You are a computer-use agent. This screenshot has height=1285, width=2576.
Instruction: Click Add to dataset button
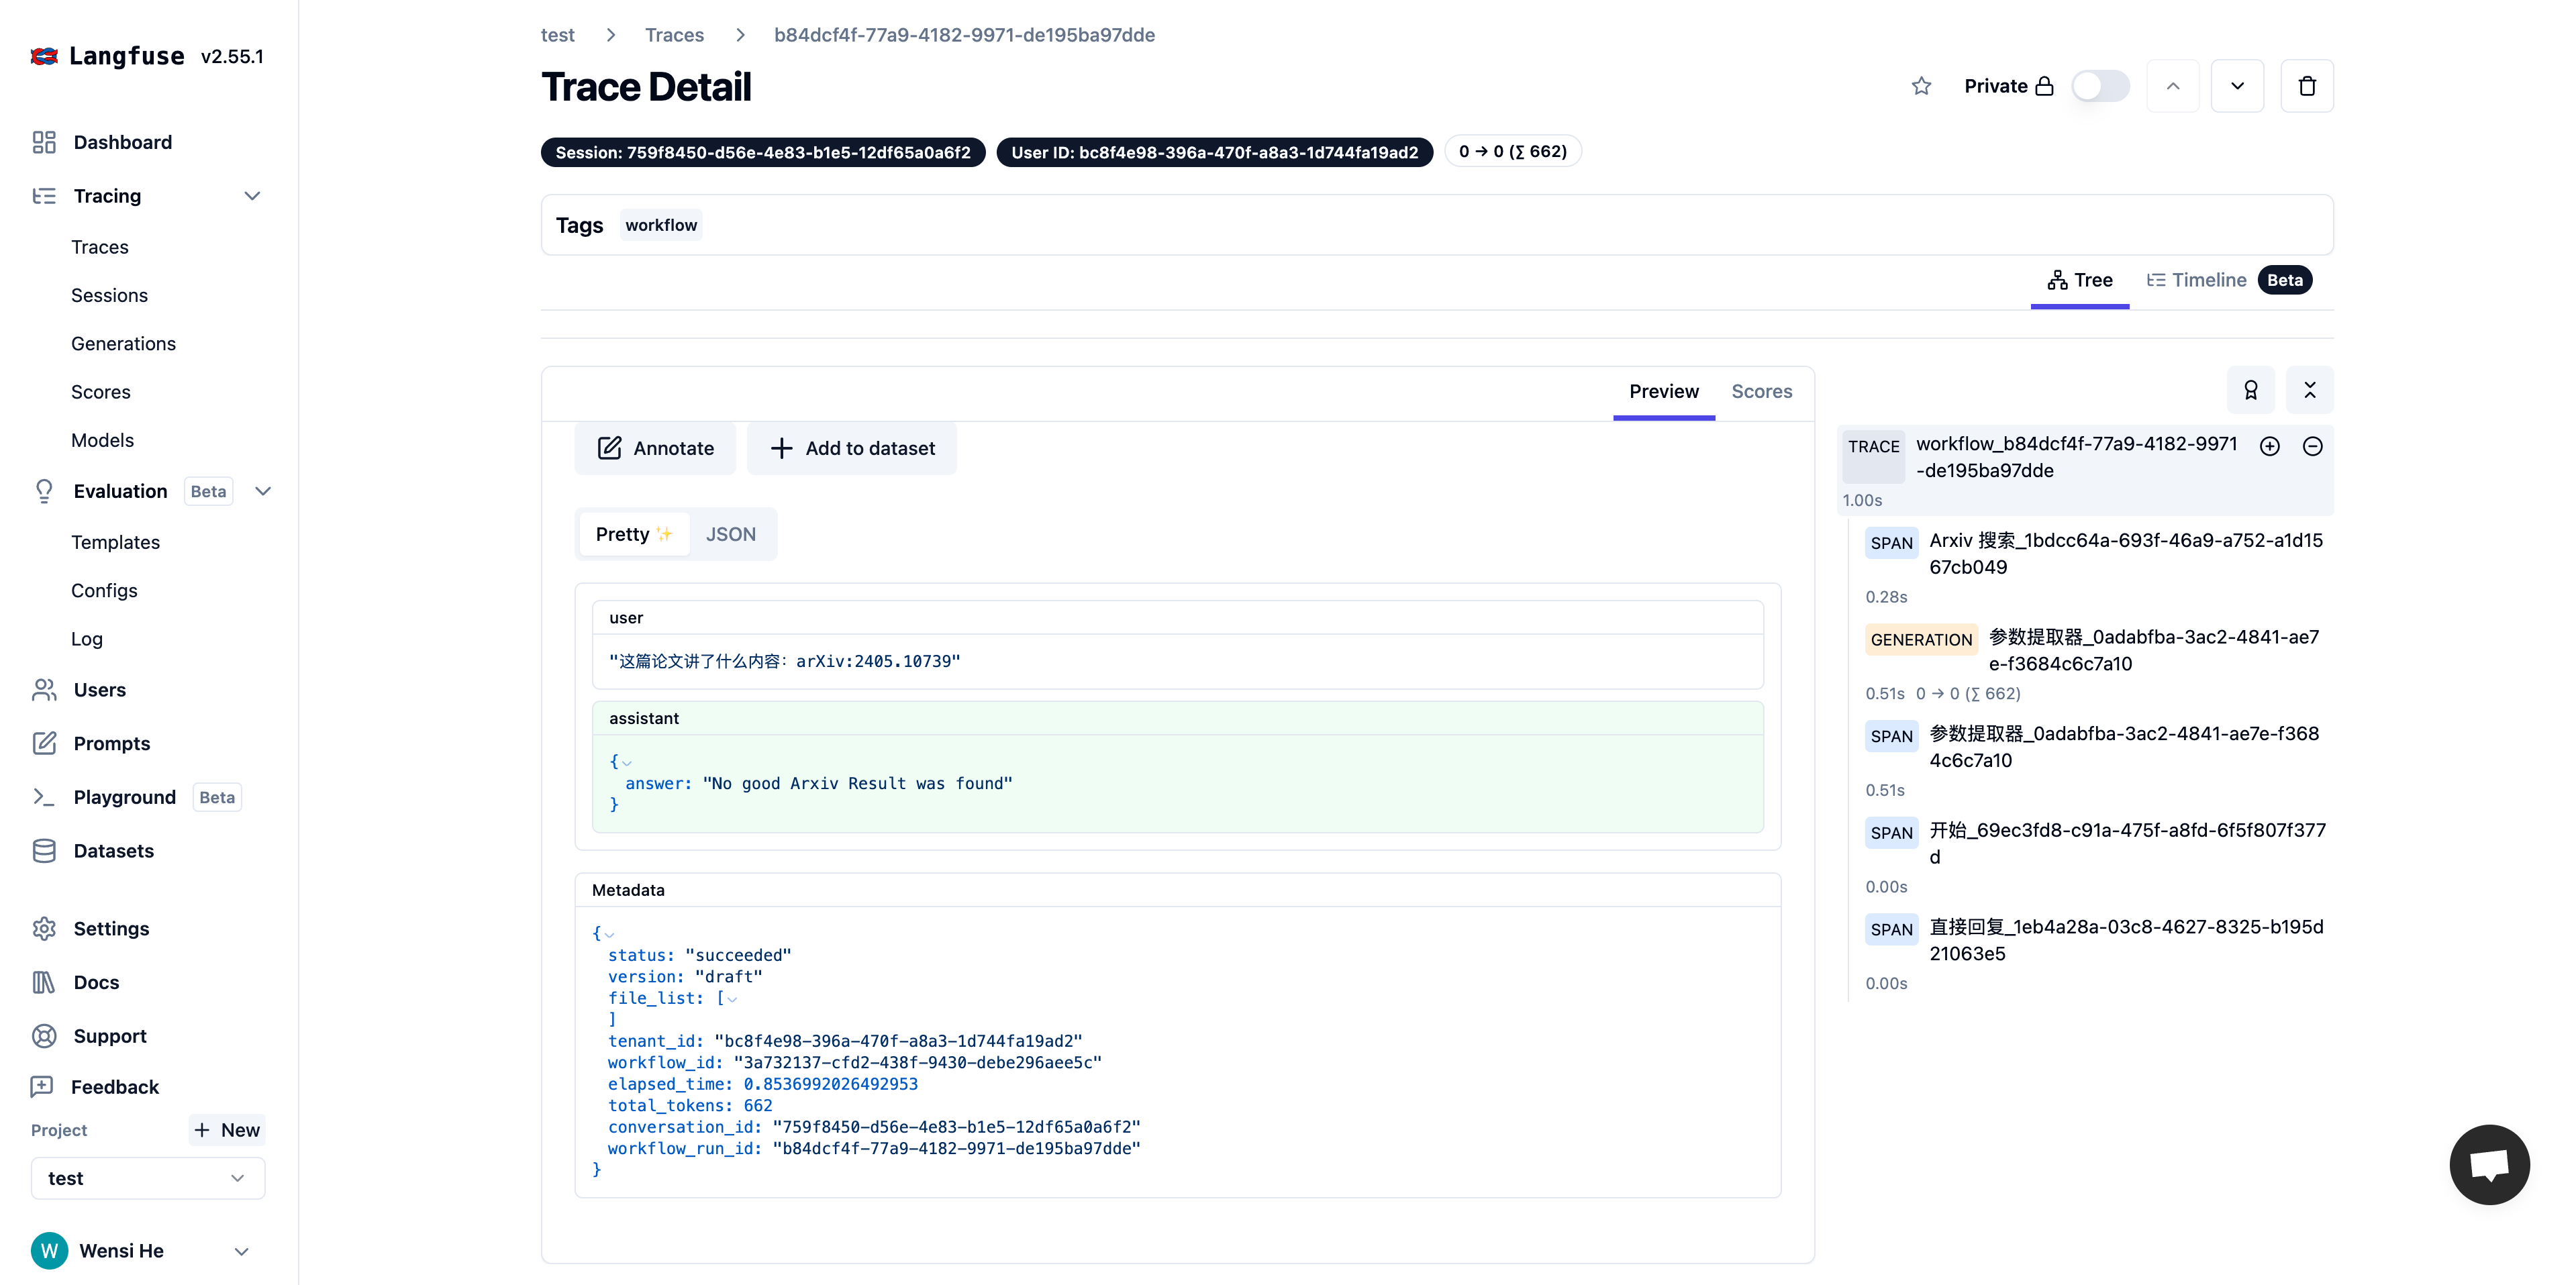(x=852, y=448)
